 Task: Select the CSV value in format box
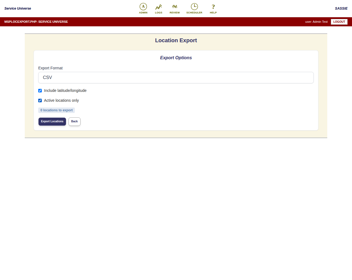pyautogui.click(x=47, y=78)
